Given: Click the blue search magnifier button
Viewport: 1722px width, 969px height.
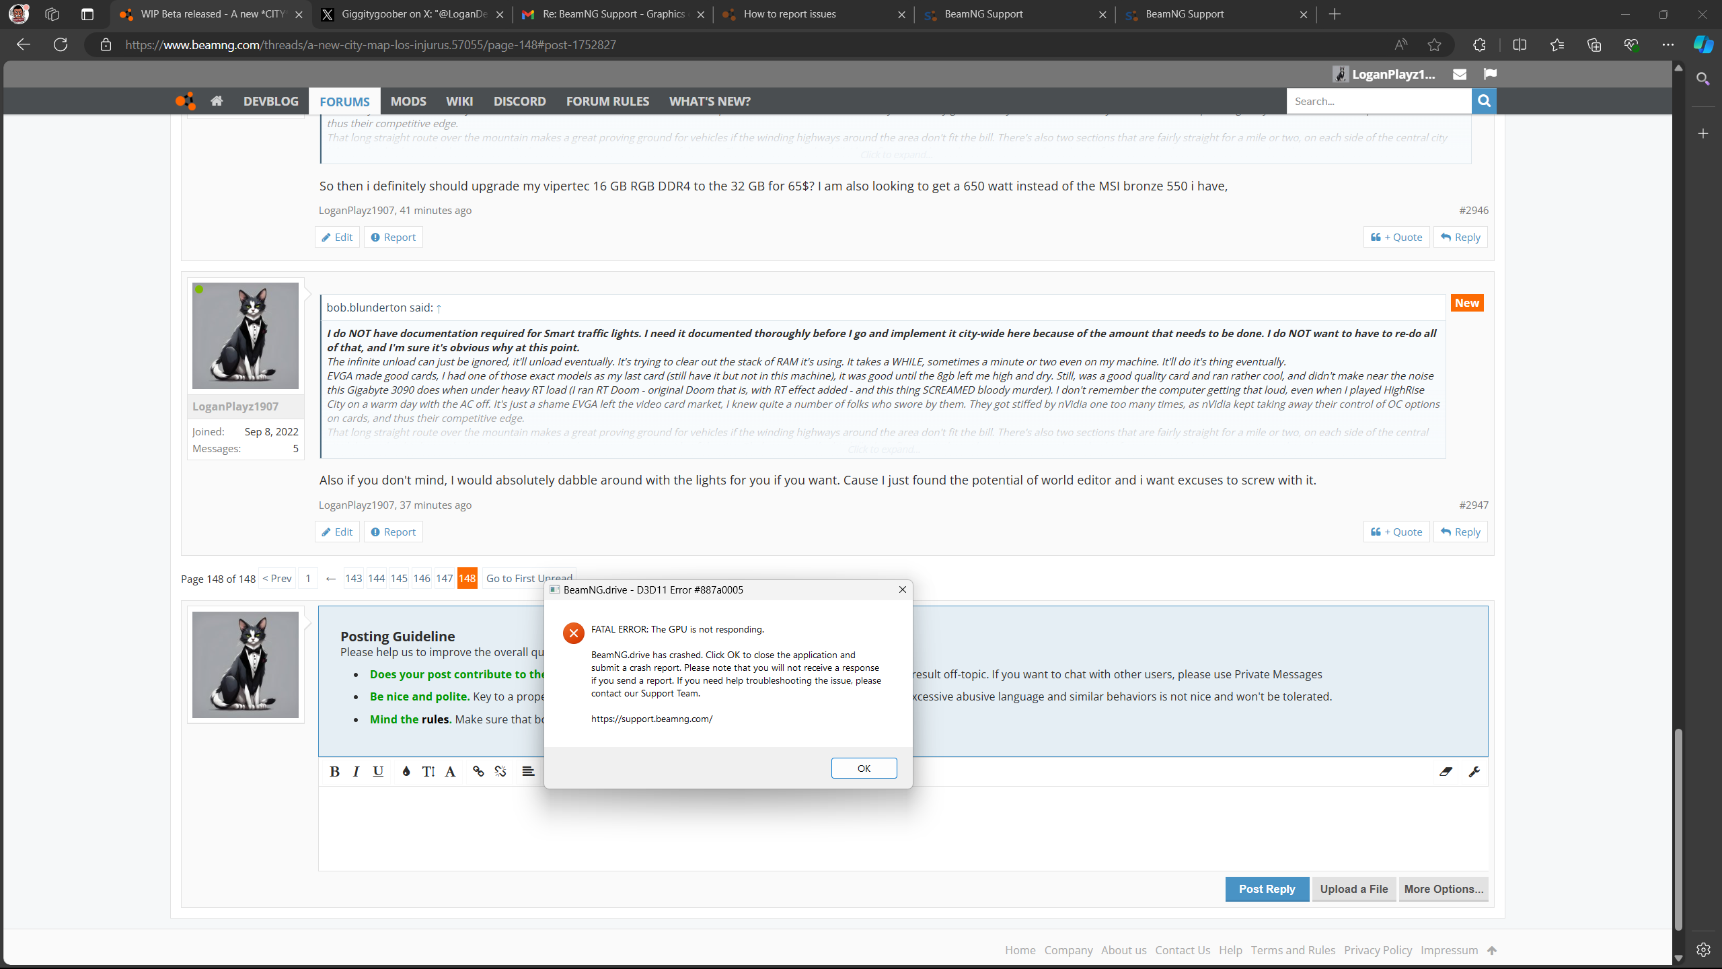Looking at the screenshot, I should coord(1484,101).
